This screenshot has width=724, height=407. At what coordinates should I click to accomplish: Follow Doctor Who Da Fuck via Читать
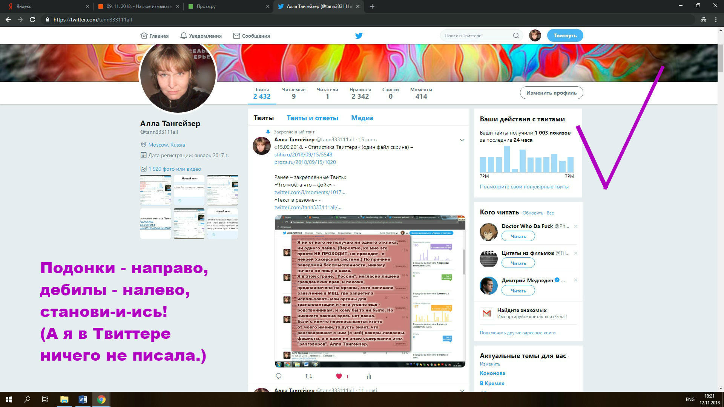(x=518, y=236)
